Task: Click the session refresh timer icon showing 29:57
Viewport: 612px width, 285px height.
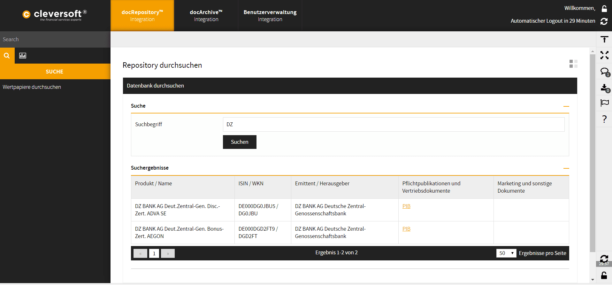Action: 604,260
